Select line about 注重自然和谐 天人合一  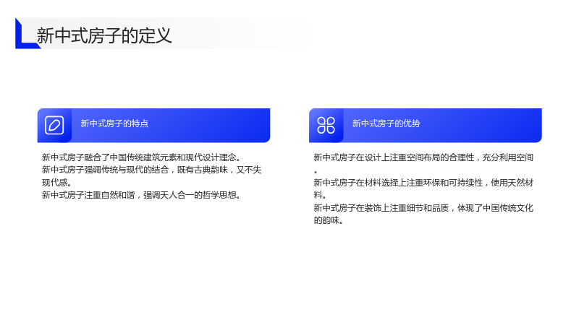point(141,195)
